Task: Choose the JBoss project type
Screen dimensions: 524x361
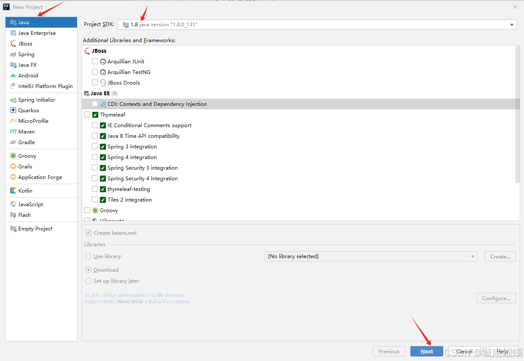Action: [x=41, y=43]
